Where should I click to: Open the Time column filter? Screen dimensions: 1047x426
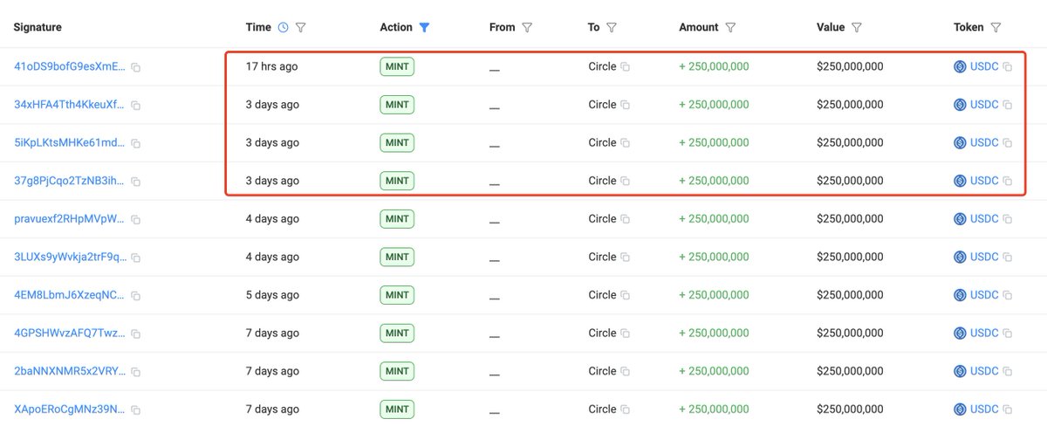(301, 28)
